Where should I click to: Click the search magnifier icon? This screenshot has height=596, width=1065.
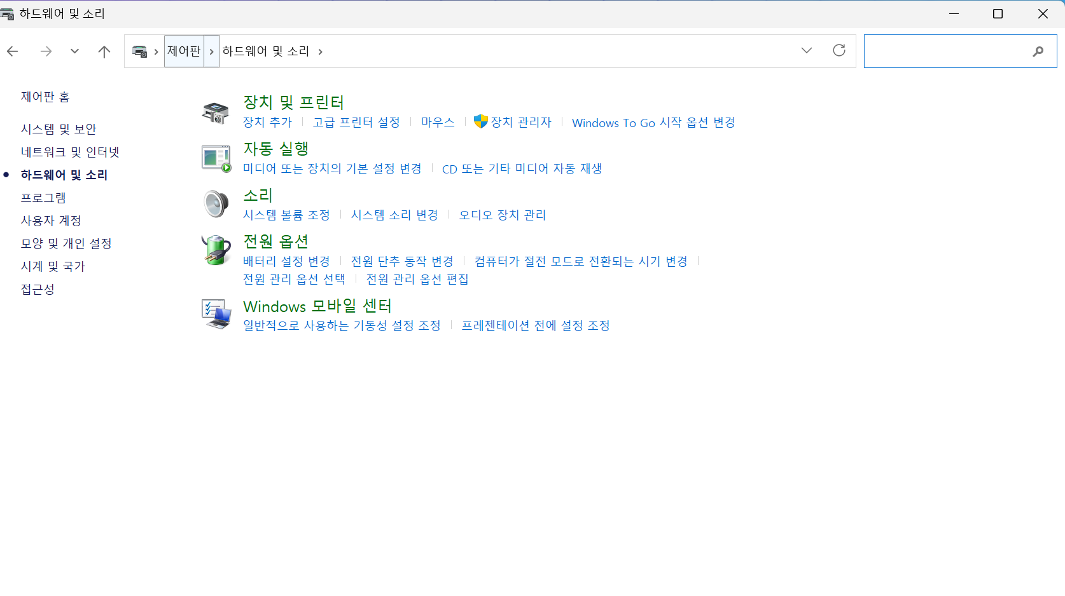[1038, 51]
